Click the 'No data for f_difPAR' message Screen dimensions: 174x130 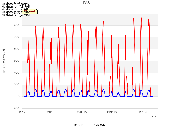pyautogui.click(x=16, y=6)
